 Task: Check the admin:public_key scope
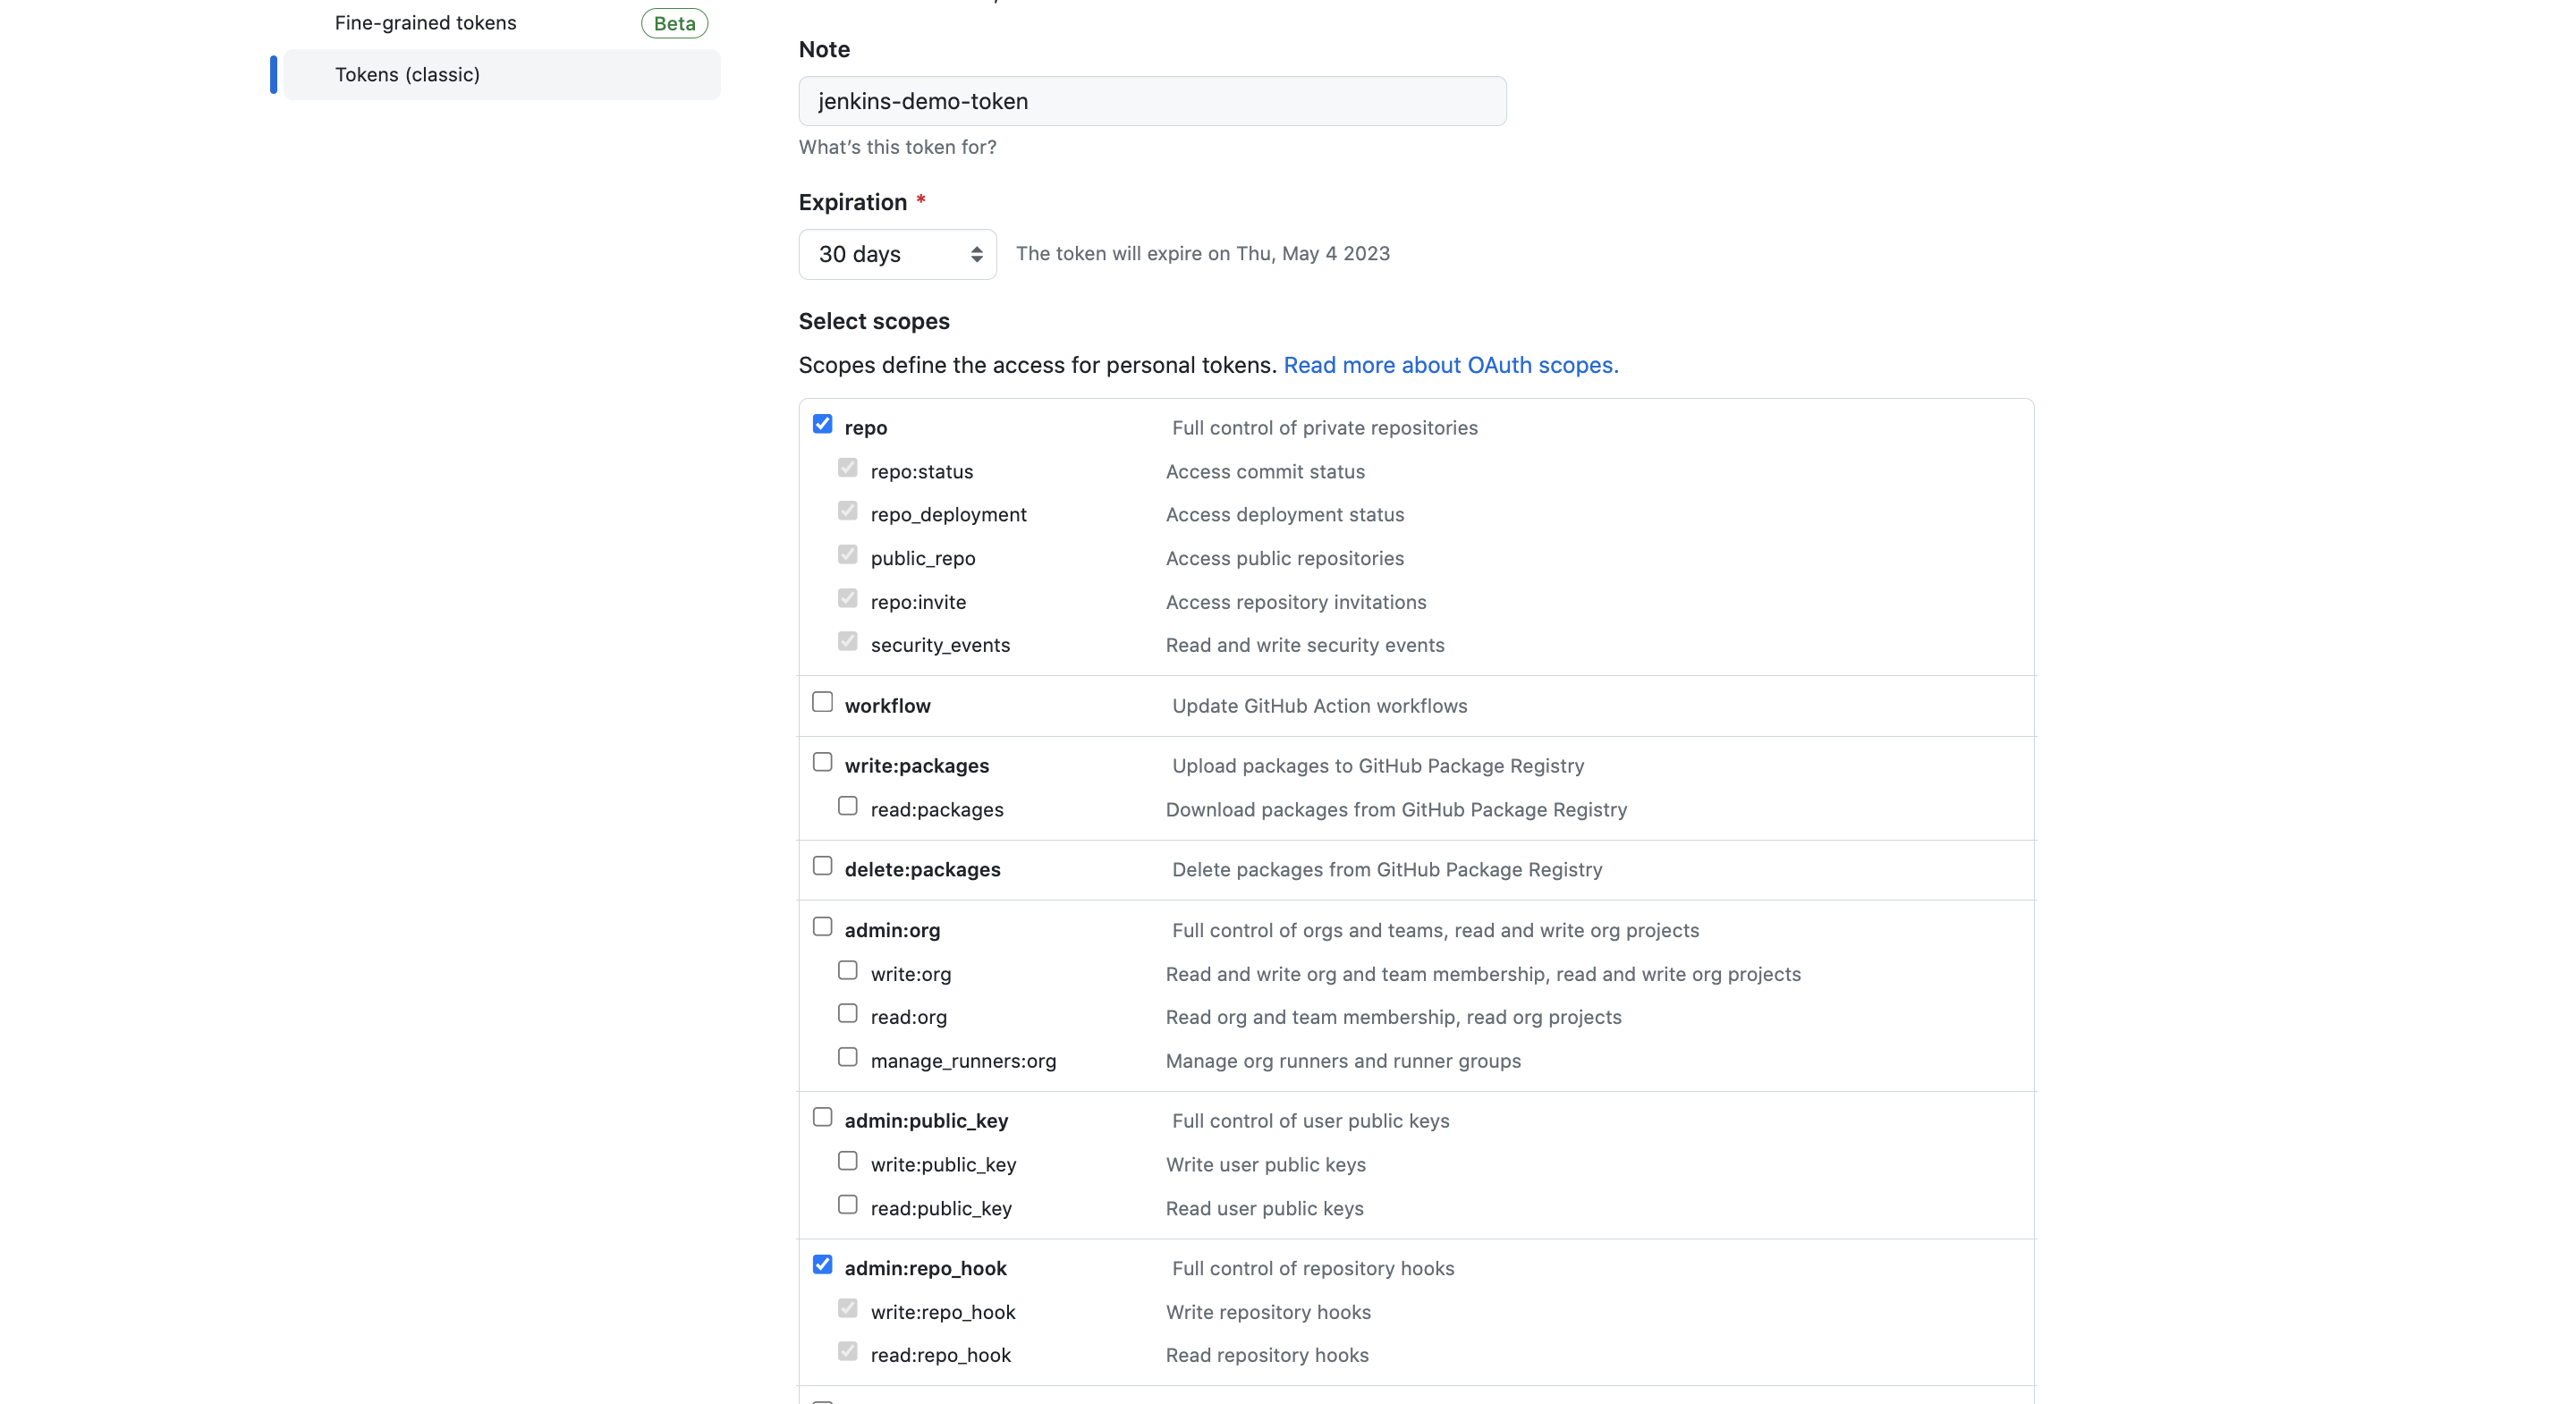coord(822,1117)
